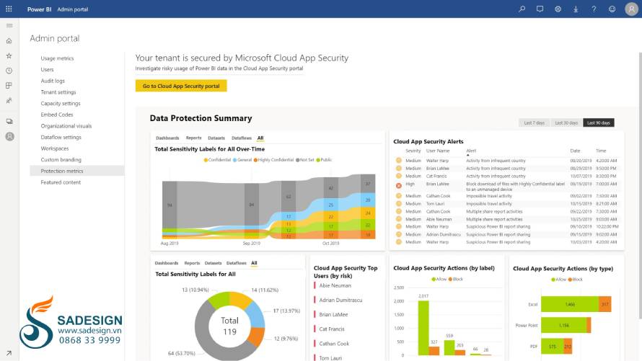The width and height of the screenshot is (642, 361).
Task: Open Favorites star icon in sidebar
Action: coord(9,55)
